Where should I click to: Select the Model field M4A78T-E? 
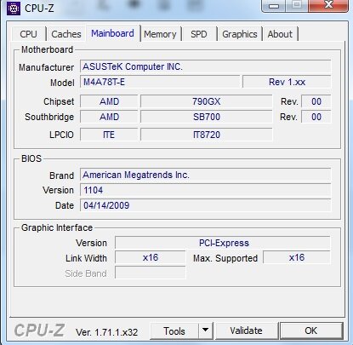pos(160,82)
